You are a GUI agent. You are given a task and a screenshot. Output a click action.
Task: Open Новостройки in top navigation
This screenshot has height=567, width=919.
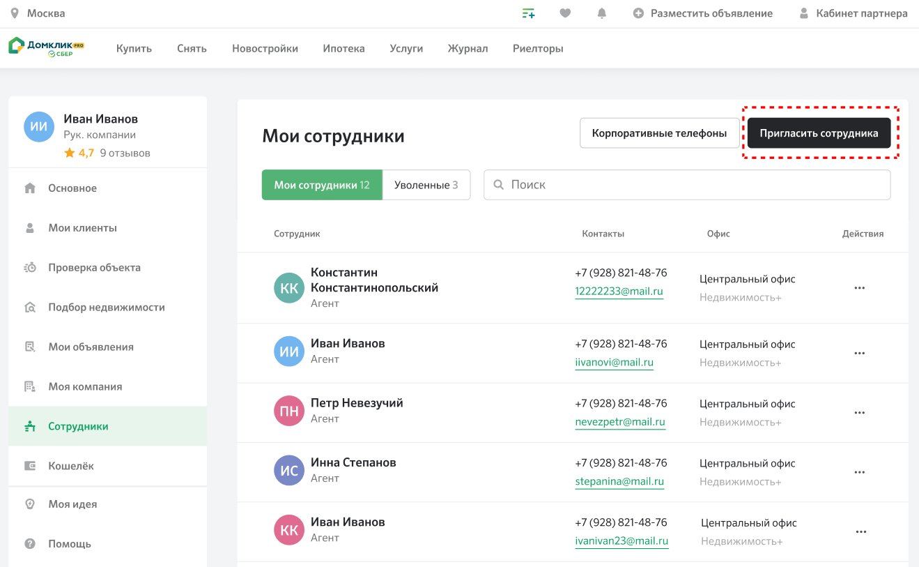pyautogui.click(x=265, y=48)
